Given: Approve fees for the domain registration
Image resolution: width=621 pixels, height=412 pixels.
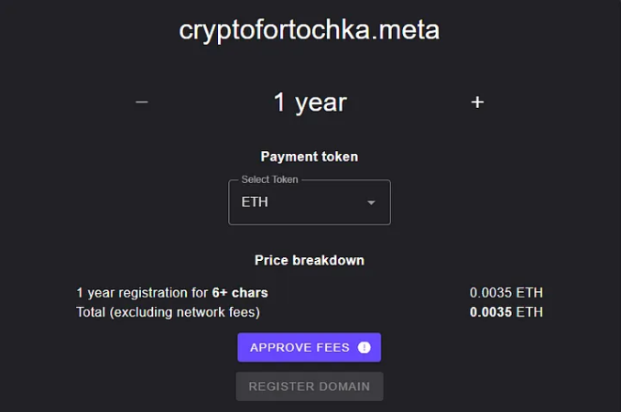Looking at the screenshot, I should [309, 347].
